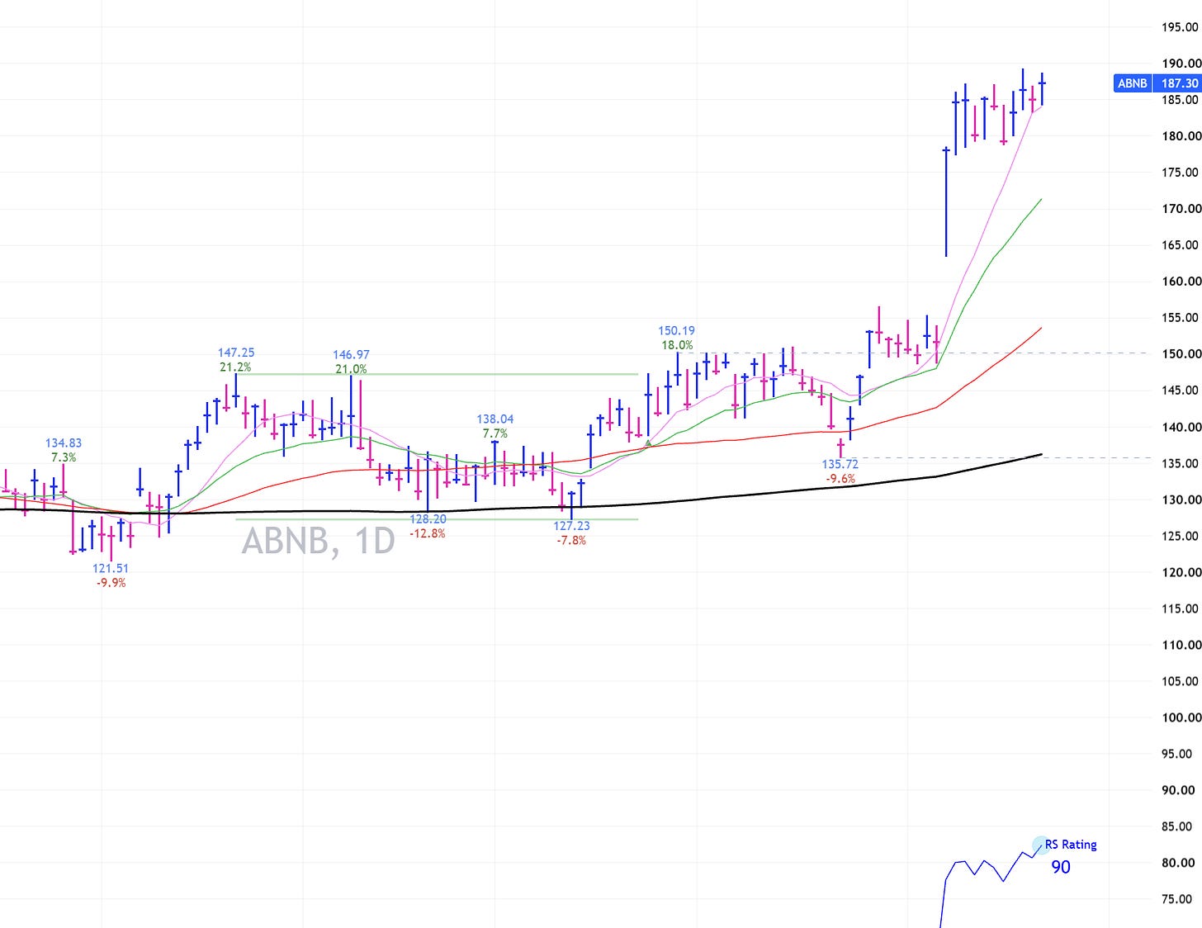Click the 185.00 price scale label
Image resolution: width=1202 pixels, height=928 pixels.
pos(1180,100)
